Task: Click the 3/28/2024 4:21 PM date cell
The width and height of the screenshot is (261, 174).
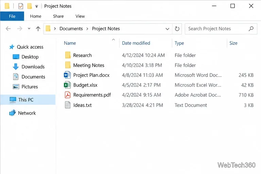Action: tap(142, 105)
